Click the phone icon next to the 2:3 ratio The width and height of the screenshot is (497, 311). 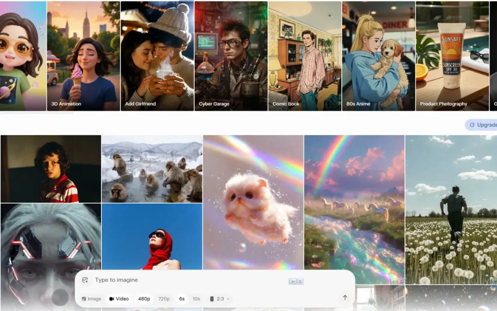[212, 298]
